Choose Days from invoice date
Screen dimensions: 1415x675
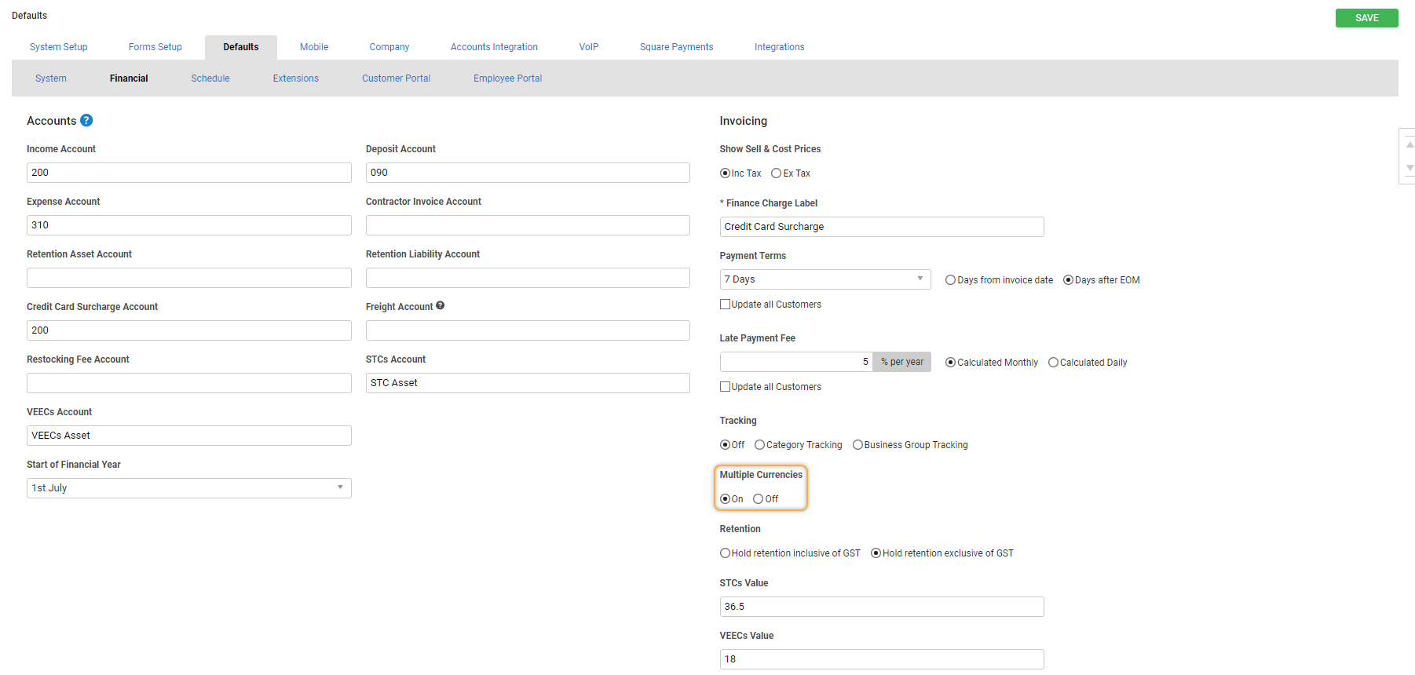click(x=950, y=280)
